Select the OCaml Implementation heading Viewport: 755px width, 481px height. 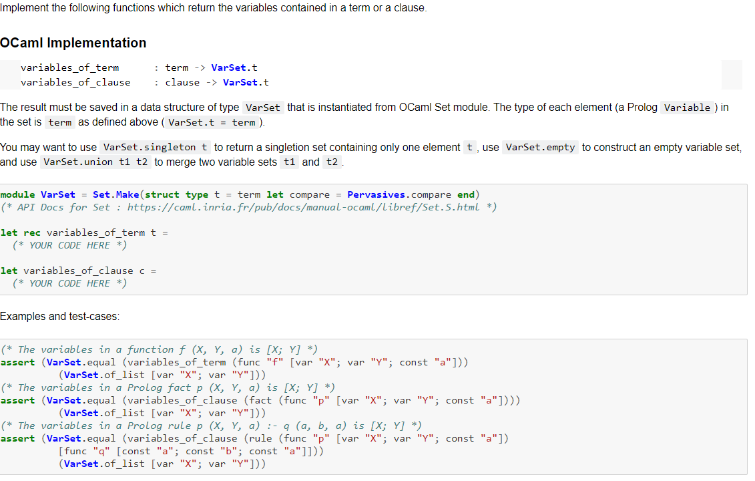73,43
